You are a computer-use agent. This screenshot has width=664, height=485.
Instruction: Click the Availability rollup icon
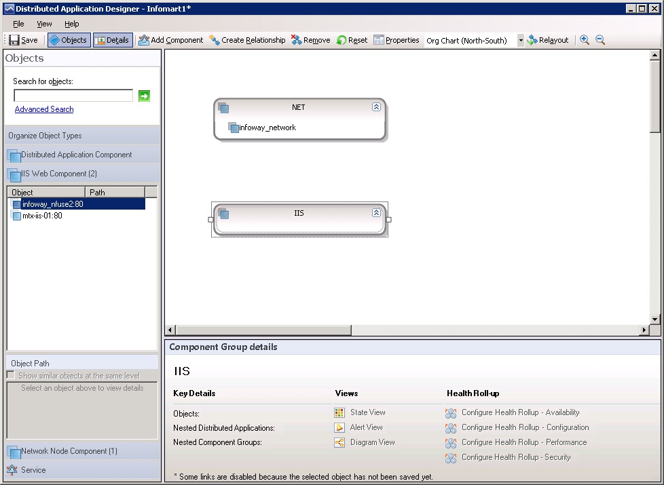[451, 413]
